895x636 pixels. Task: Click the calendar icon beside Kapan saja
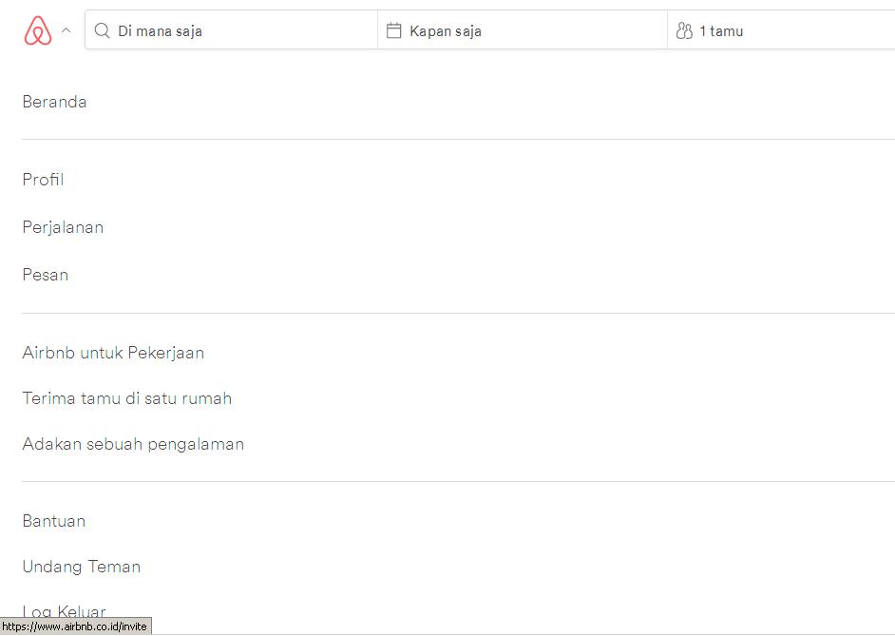394,30
